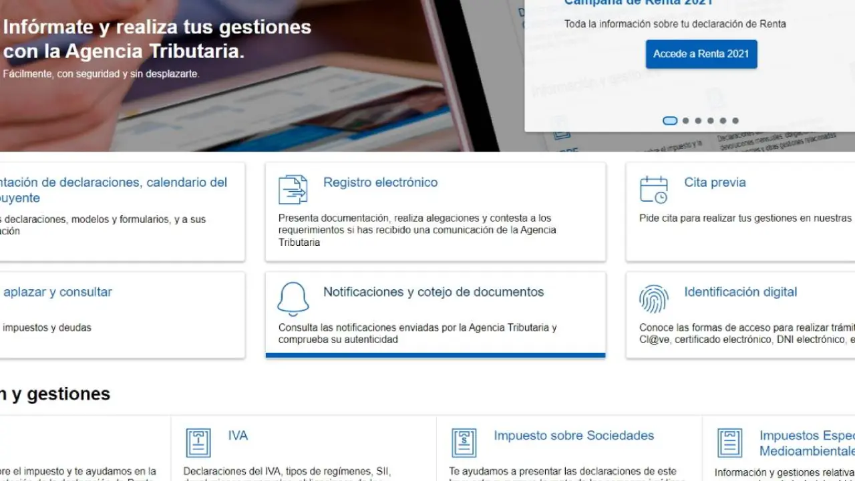Image resolution: width=855 pixels, height=481 pixels.
Task: Click the Registro electrónico document icon
Action: [293, 190]
